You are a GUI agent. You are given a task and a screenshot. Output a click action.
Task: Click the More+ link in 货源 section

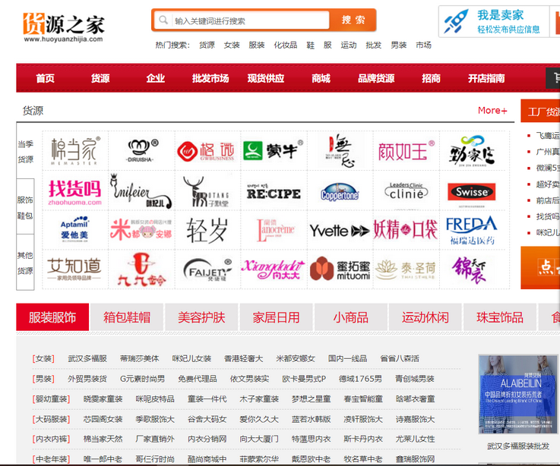pyautogui.click(x=492, y=111)
